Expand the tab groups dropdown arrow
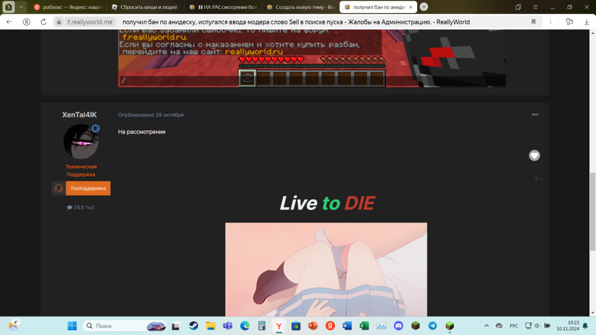 point(21,7)
